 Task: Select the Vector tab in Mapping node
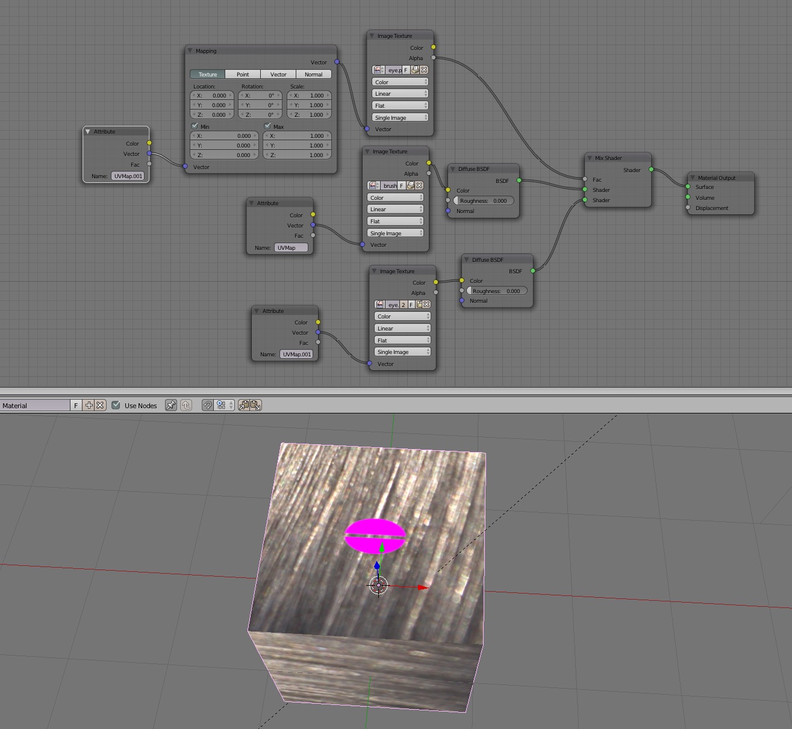tap(278, 74)
